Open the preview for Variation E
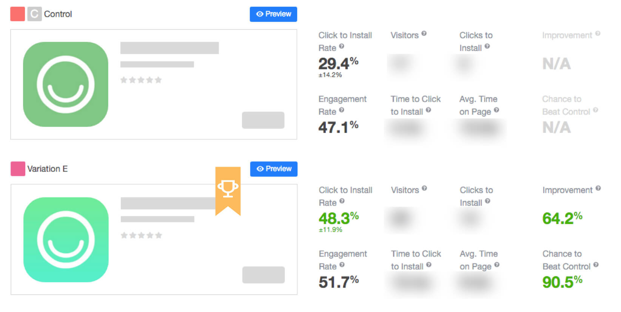Image resolution: width=621 pixels, height=312 pixels. (273, 169)
